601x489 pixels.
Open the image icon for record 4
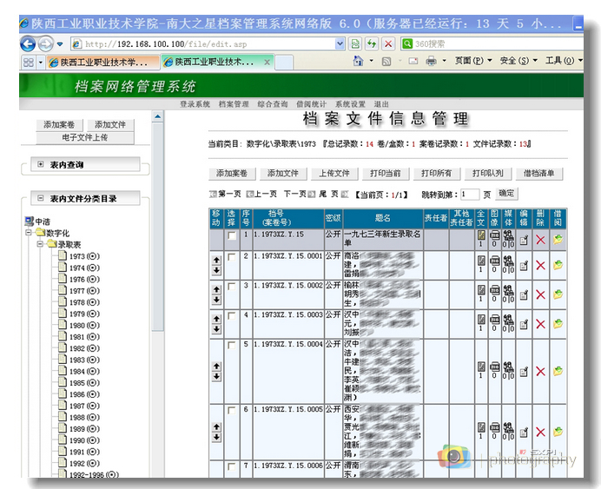pyautogui.click(x=494, y=319)
